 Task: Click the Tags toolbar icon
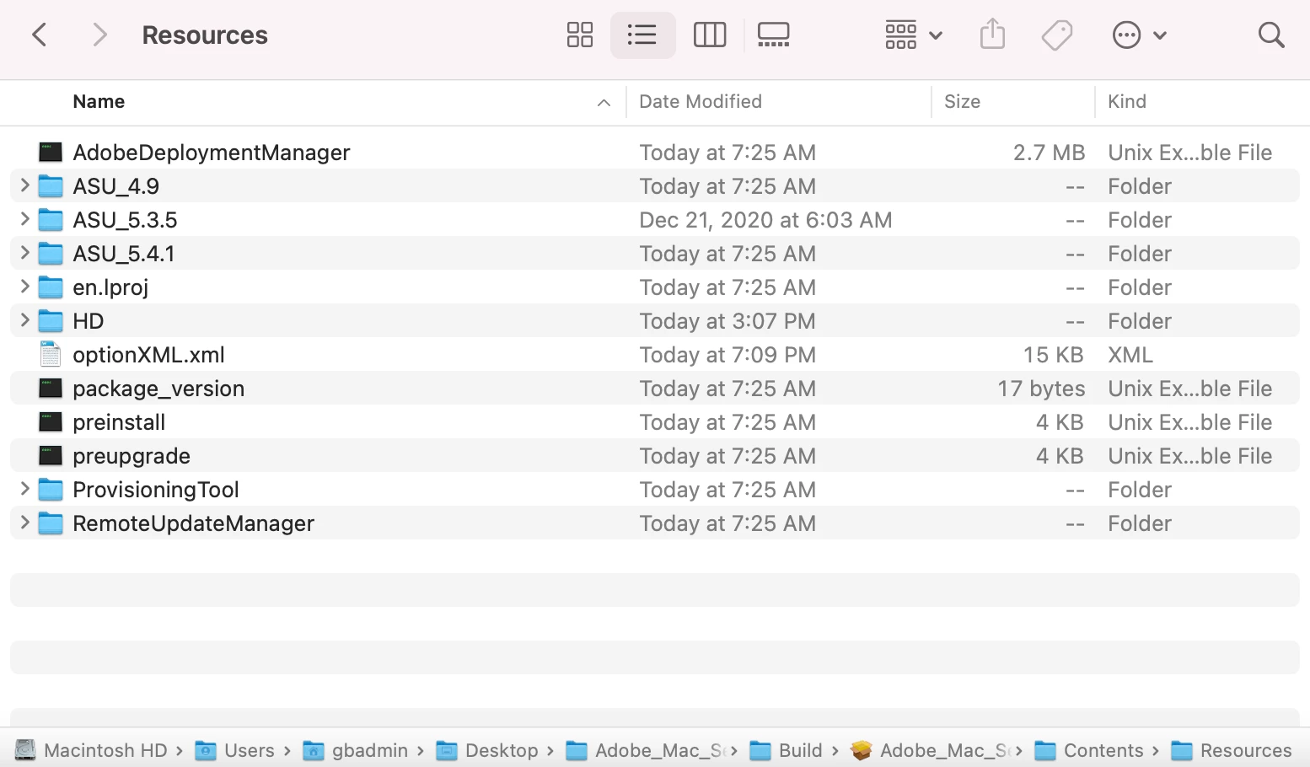tap(1056, 35)
